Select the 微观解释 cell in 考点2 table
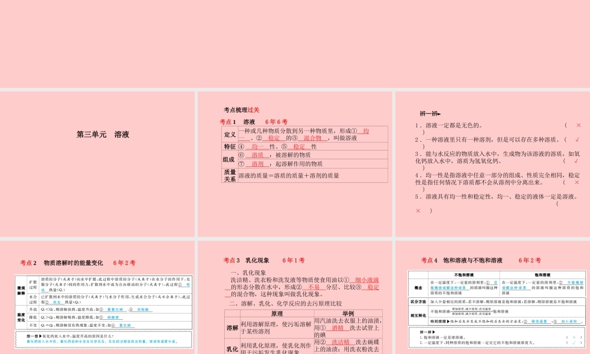Viewport: 590px width, 354px height. (x=21, y=290)
